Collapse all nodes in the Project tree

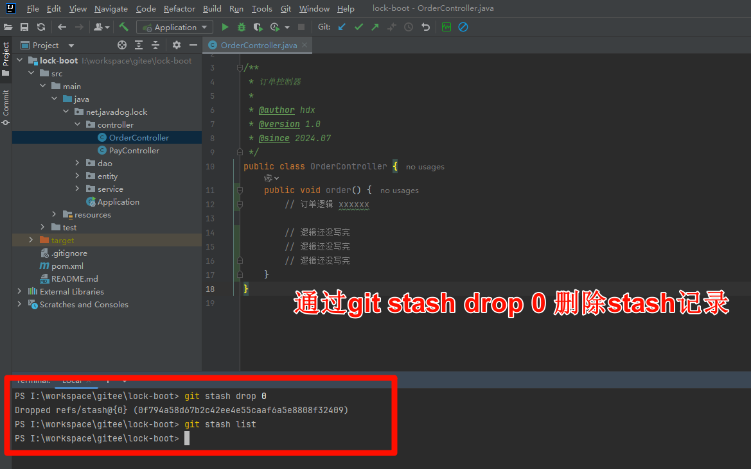[155, 45]
